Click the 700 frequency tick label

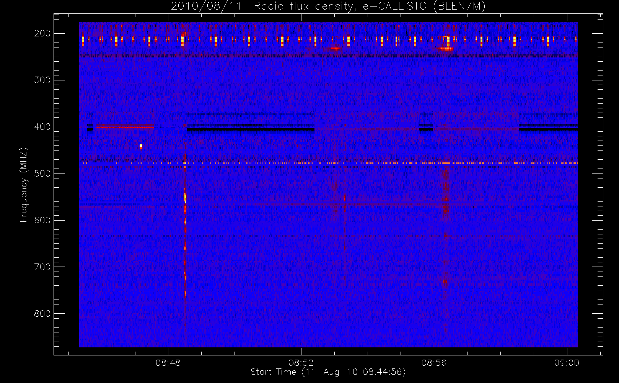point(42,267)
